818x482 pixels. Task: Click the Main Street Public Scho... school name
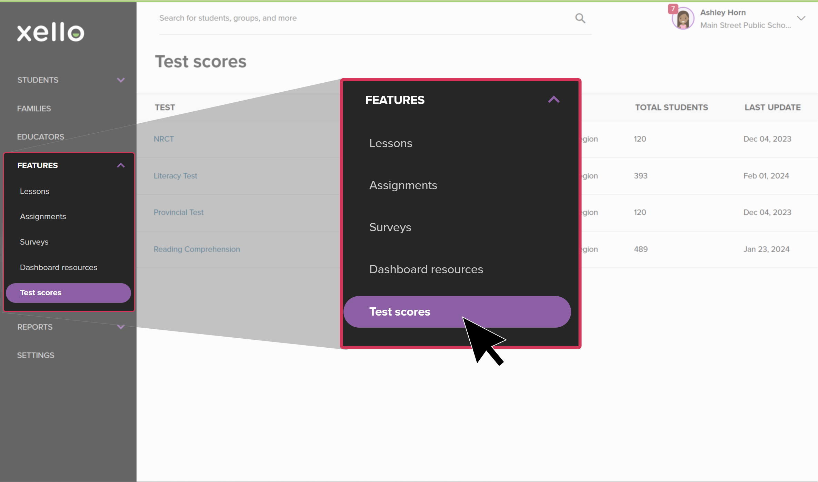click(746, 25)
